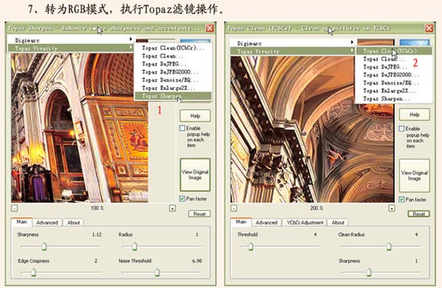The image size is (442, 288).
Task: Open Advanced tab in Clean window
Action: point(266,222)
